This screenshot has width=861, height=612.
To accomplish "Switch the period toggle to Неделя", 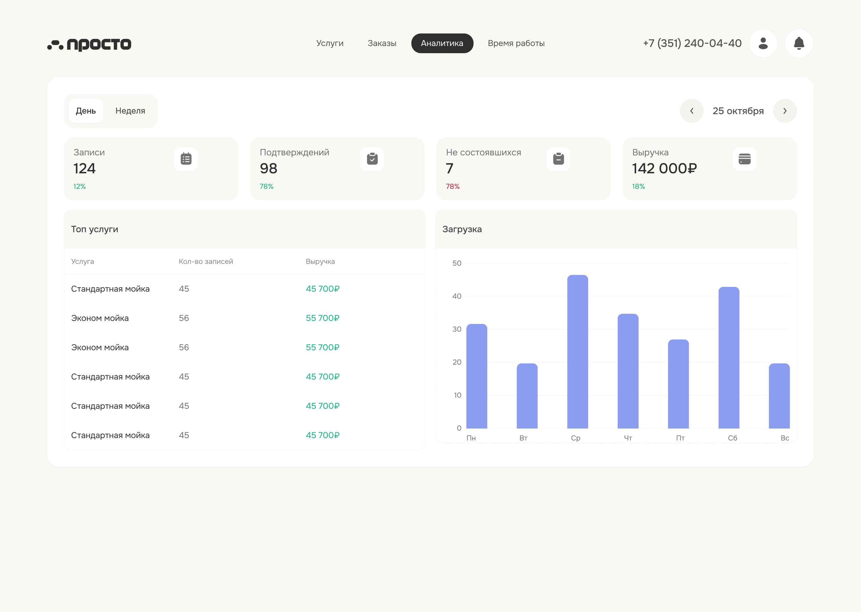I will (x=130, y=111).
